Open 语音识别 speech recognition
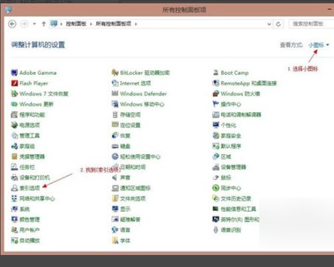Screen dimensions: 334x267 click(227, 230)
